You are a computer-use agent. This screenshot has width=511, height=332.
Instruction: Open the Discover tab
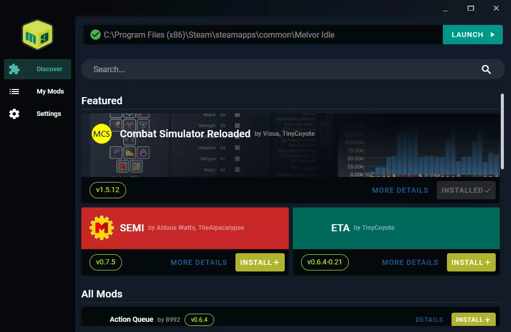coord(38,69)
